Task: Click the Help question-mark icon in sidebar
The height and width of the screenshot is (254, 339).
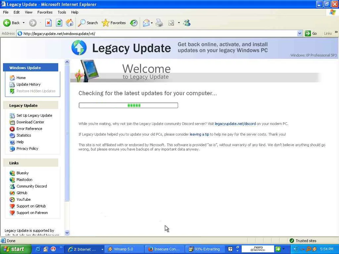Action: tap(12, 142)
